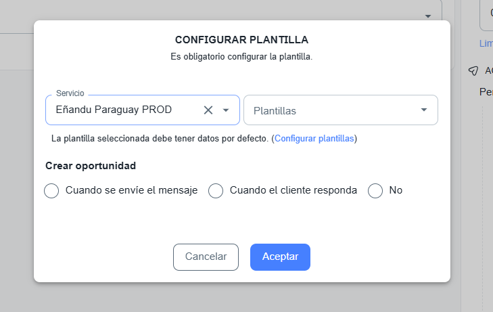The width and height of the screenshot is (493, 312).
Task: Select the 'No' radio option
Action: 375,191
